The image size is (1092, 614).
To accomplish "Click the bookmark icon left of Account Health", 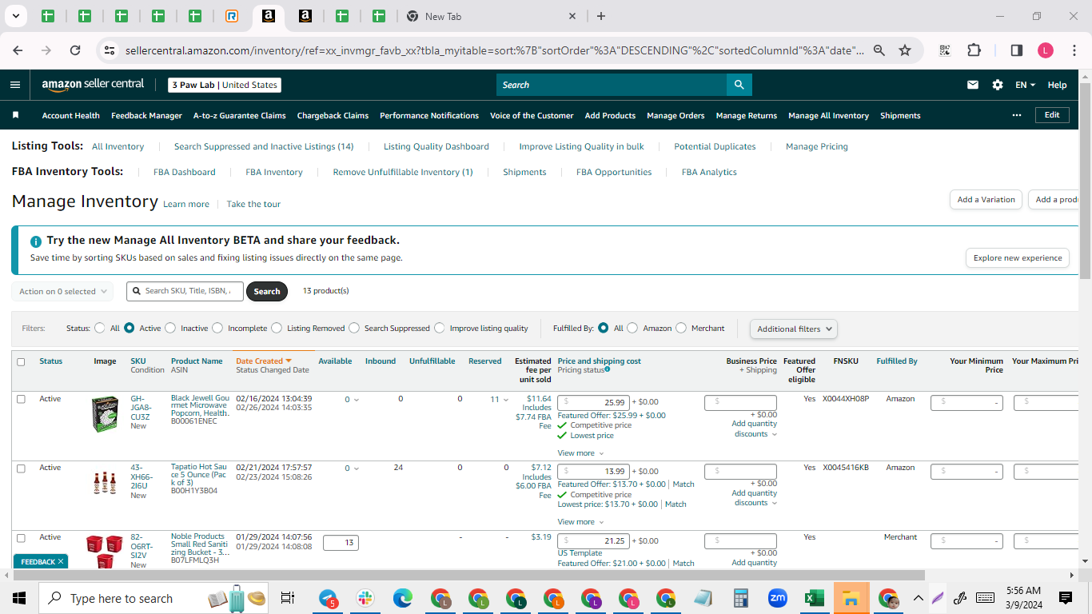I will [15, 115].
